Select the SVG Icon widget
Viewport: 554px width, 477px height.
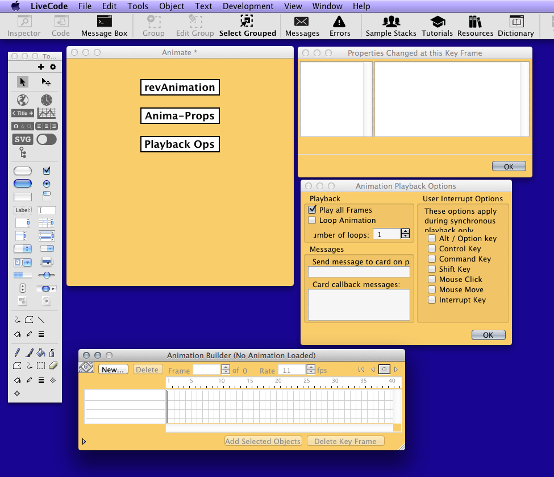pos(23,139)
